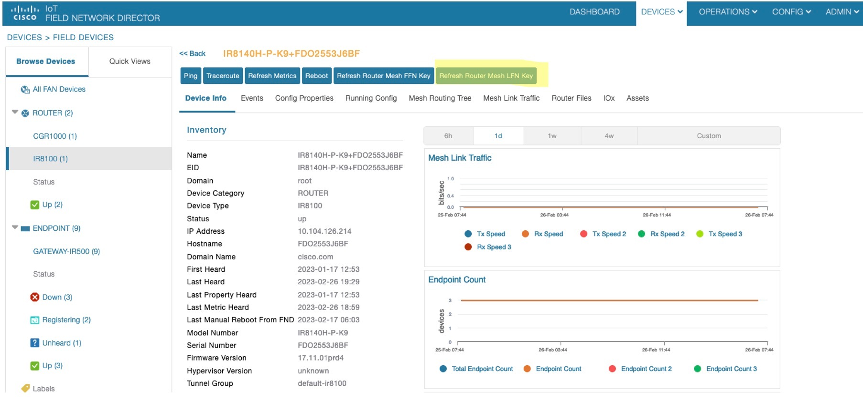Switch to the Browse Devices tab
Screen dimensions: 863x412
point(46,62)
